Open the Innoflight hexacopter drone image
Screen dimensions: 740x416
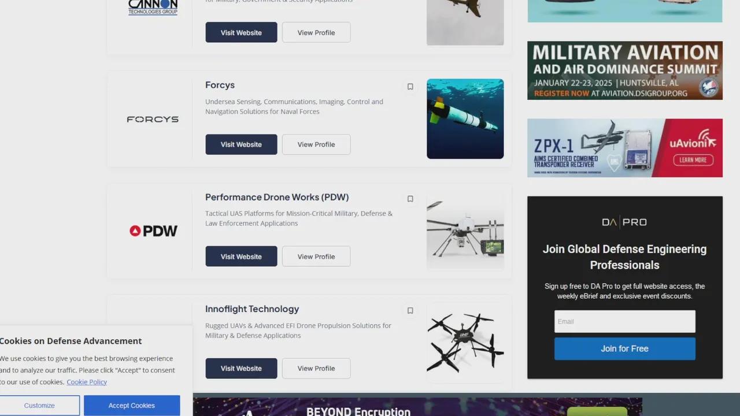pyautogui.click(x=465, y=343)
